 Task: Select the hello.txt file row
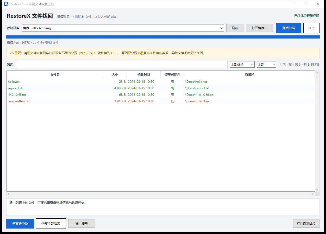pos(161,82)
